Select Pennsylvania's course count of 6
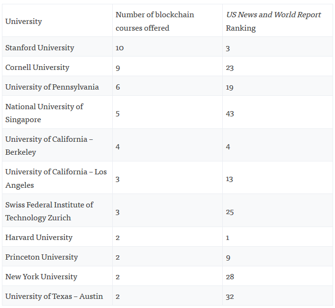This screenshot has height=308, width=335. [118, 87]
